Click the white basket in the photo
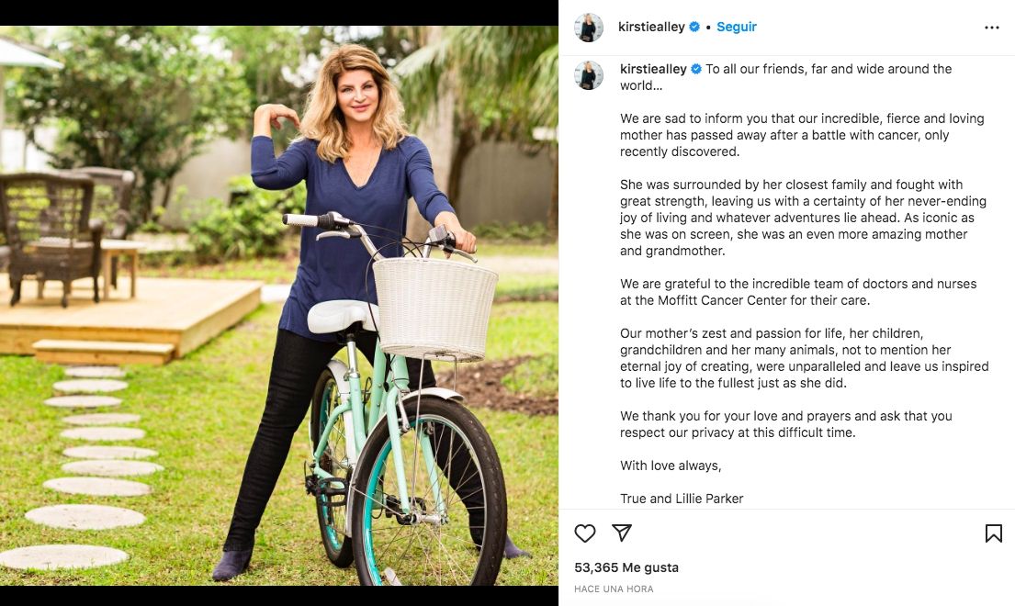The height and width of the screenshot is (606, 1015). 435,309
